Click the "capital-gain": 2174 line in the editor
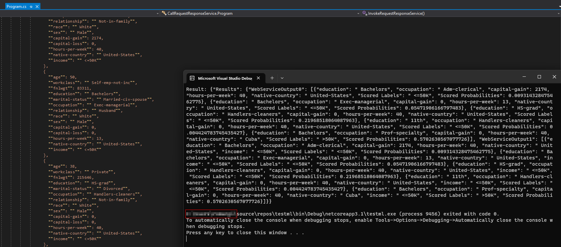Viewport: 561px width, 247px height. tap(76, 38)
